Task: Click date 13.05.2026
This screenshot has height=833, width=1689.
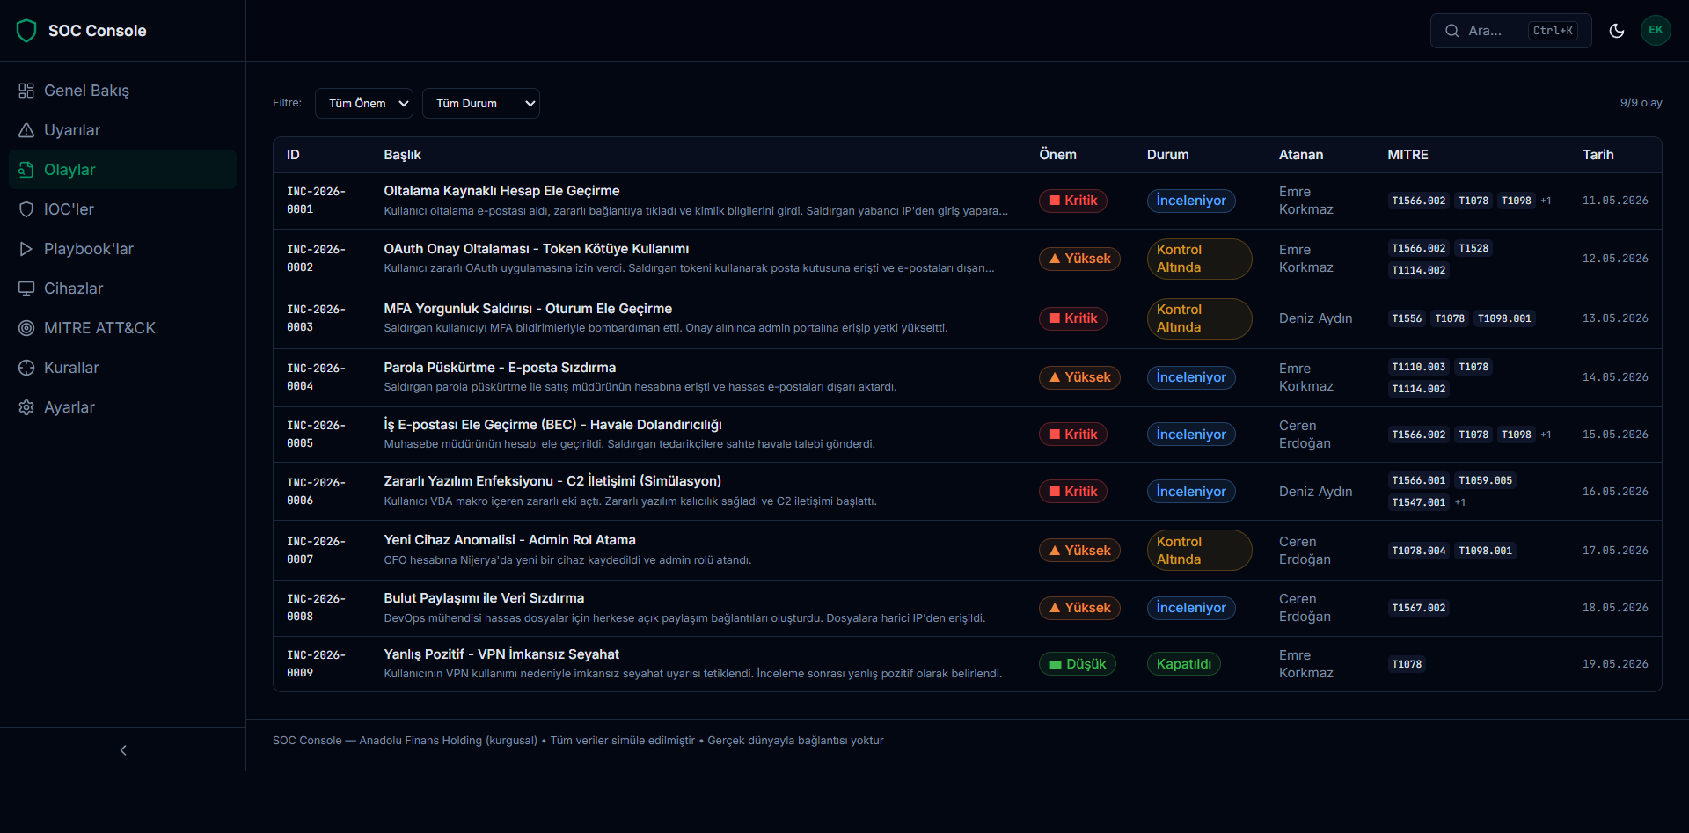Action: click(x=1615, y=318)
